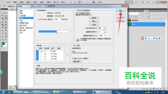Select the Zoom tool in toolbox
Viewport: 168px width, 94px height.
[x=6, y=39]
